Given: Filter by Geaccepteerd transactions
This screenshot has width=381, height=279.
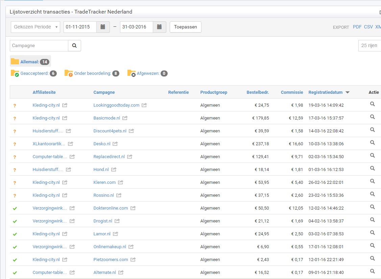Looking at the screenshot, I should 34,73.
